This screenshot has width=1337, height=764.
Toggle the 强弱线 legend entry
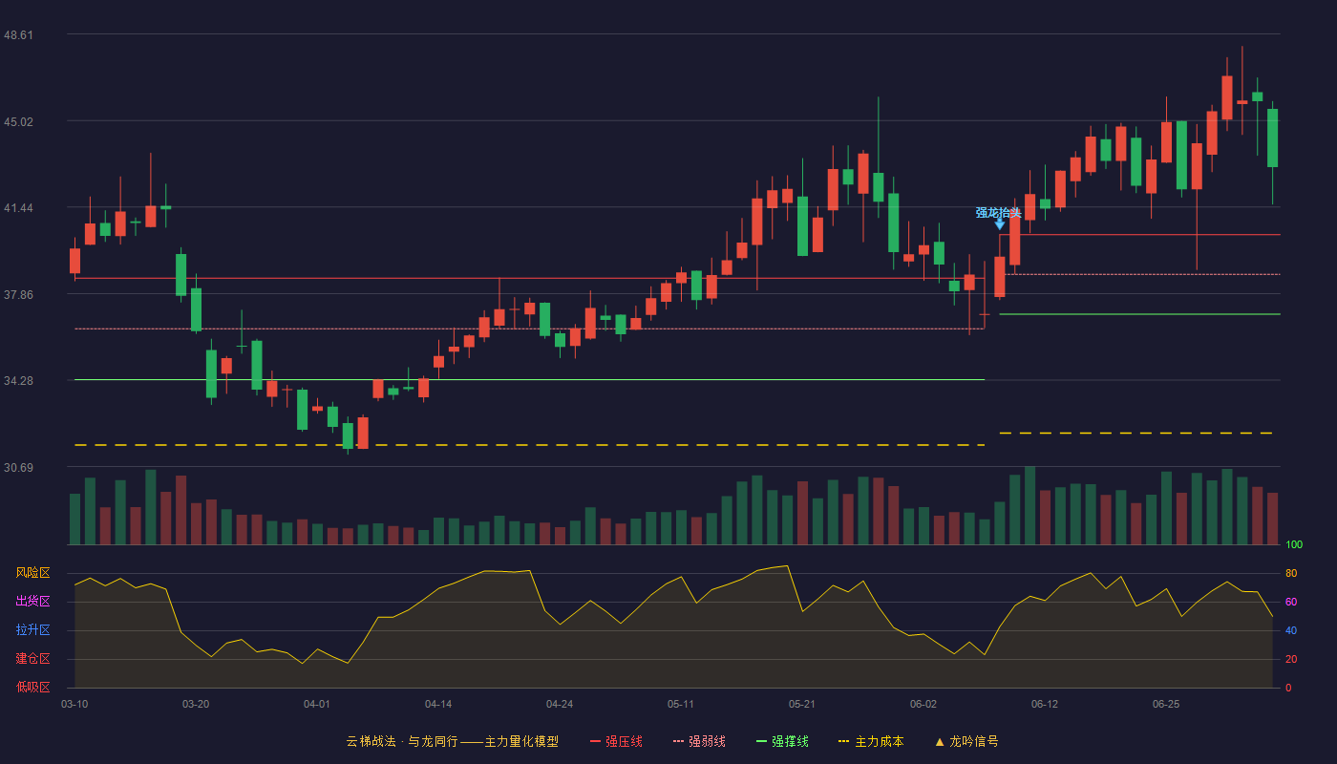(699, 741)
